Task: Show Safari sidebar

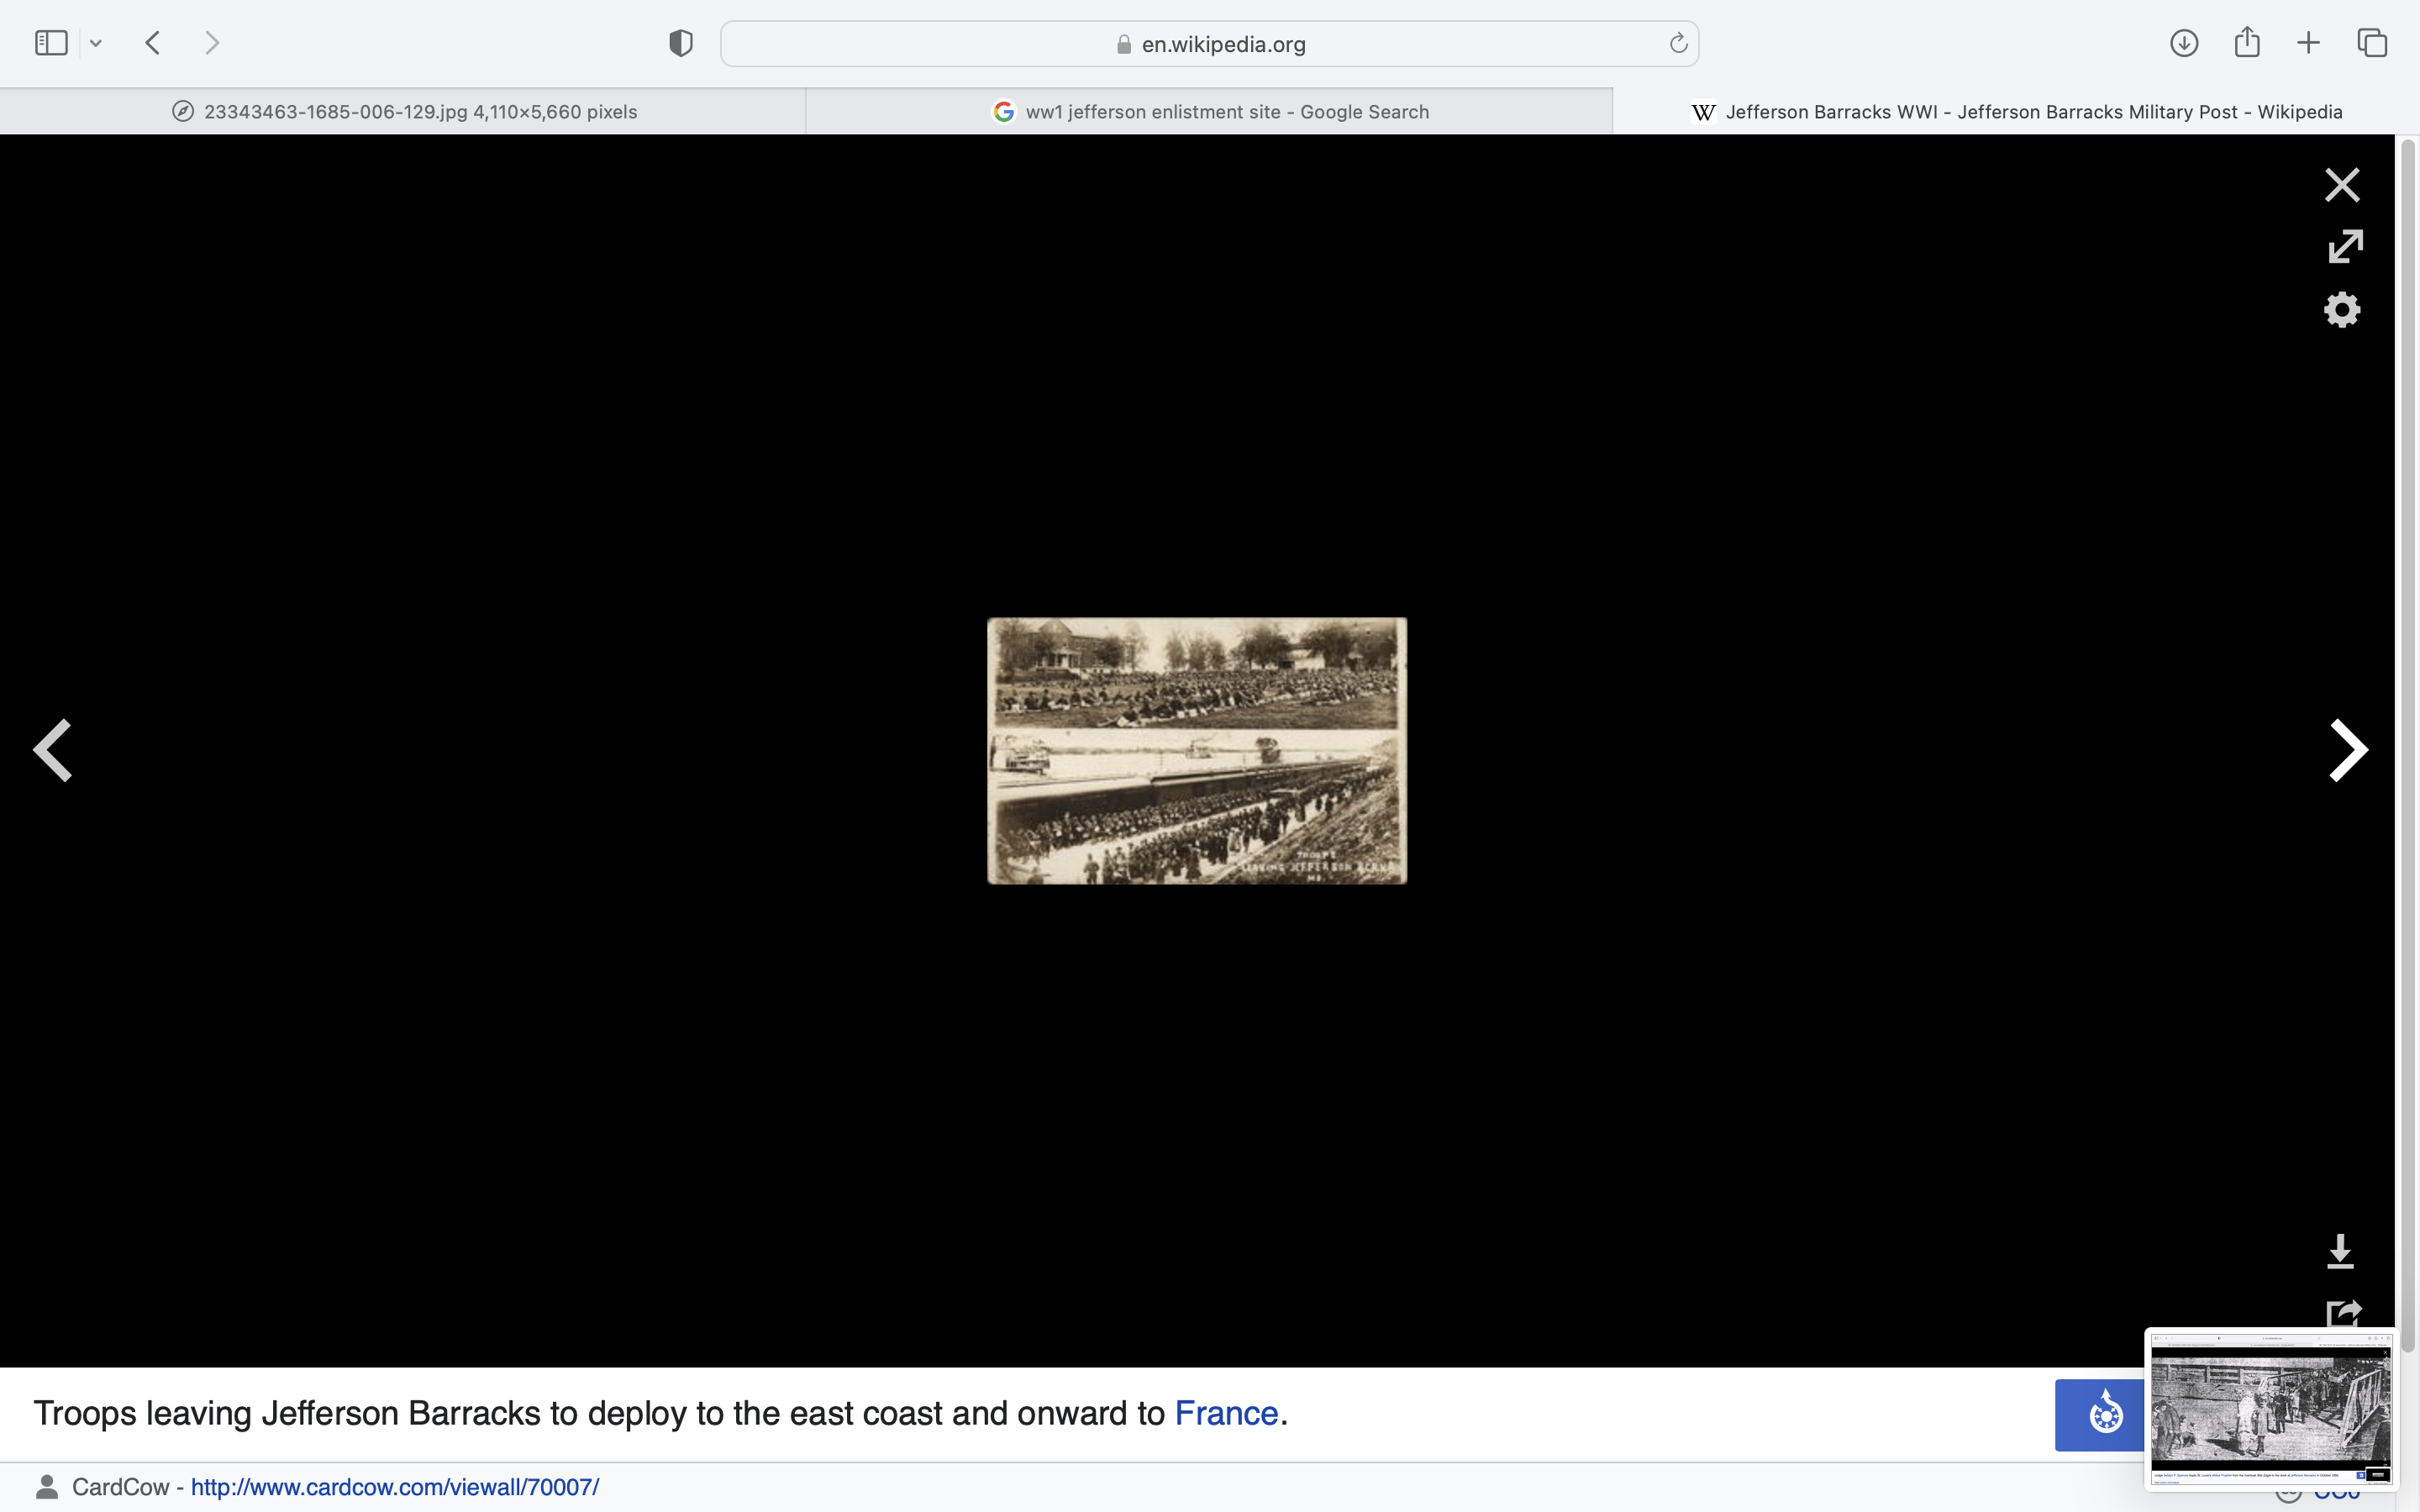Action: pyautogui.click(x=51, y=43)
